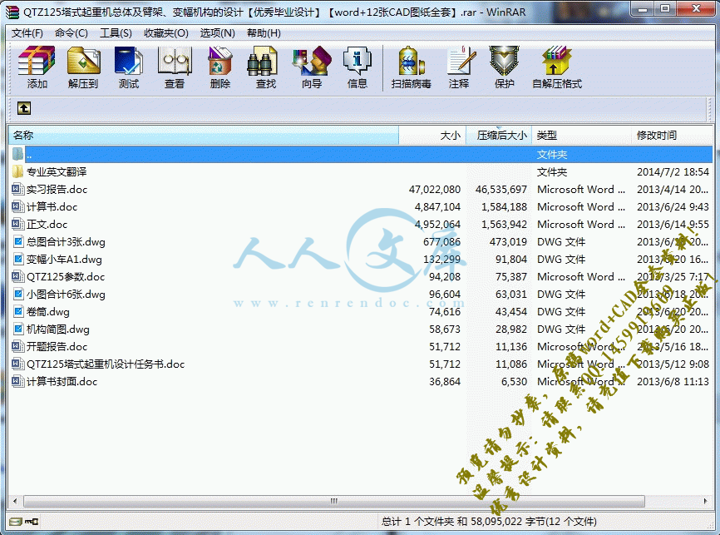
Task: Click the horizontal scrollbar thumb
Action: pyautogui.click(x=334, y=501)
